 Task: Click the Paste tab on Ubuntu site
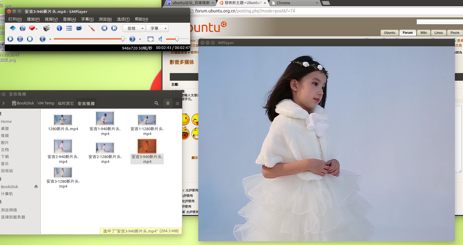[x=455, y=33]
